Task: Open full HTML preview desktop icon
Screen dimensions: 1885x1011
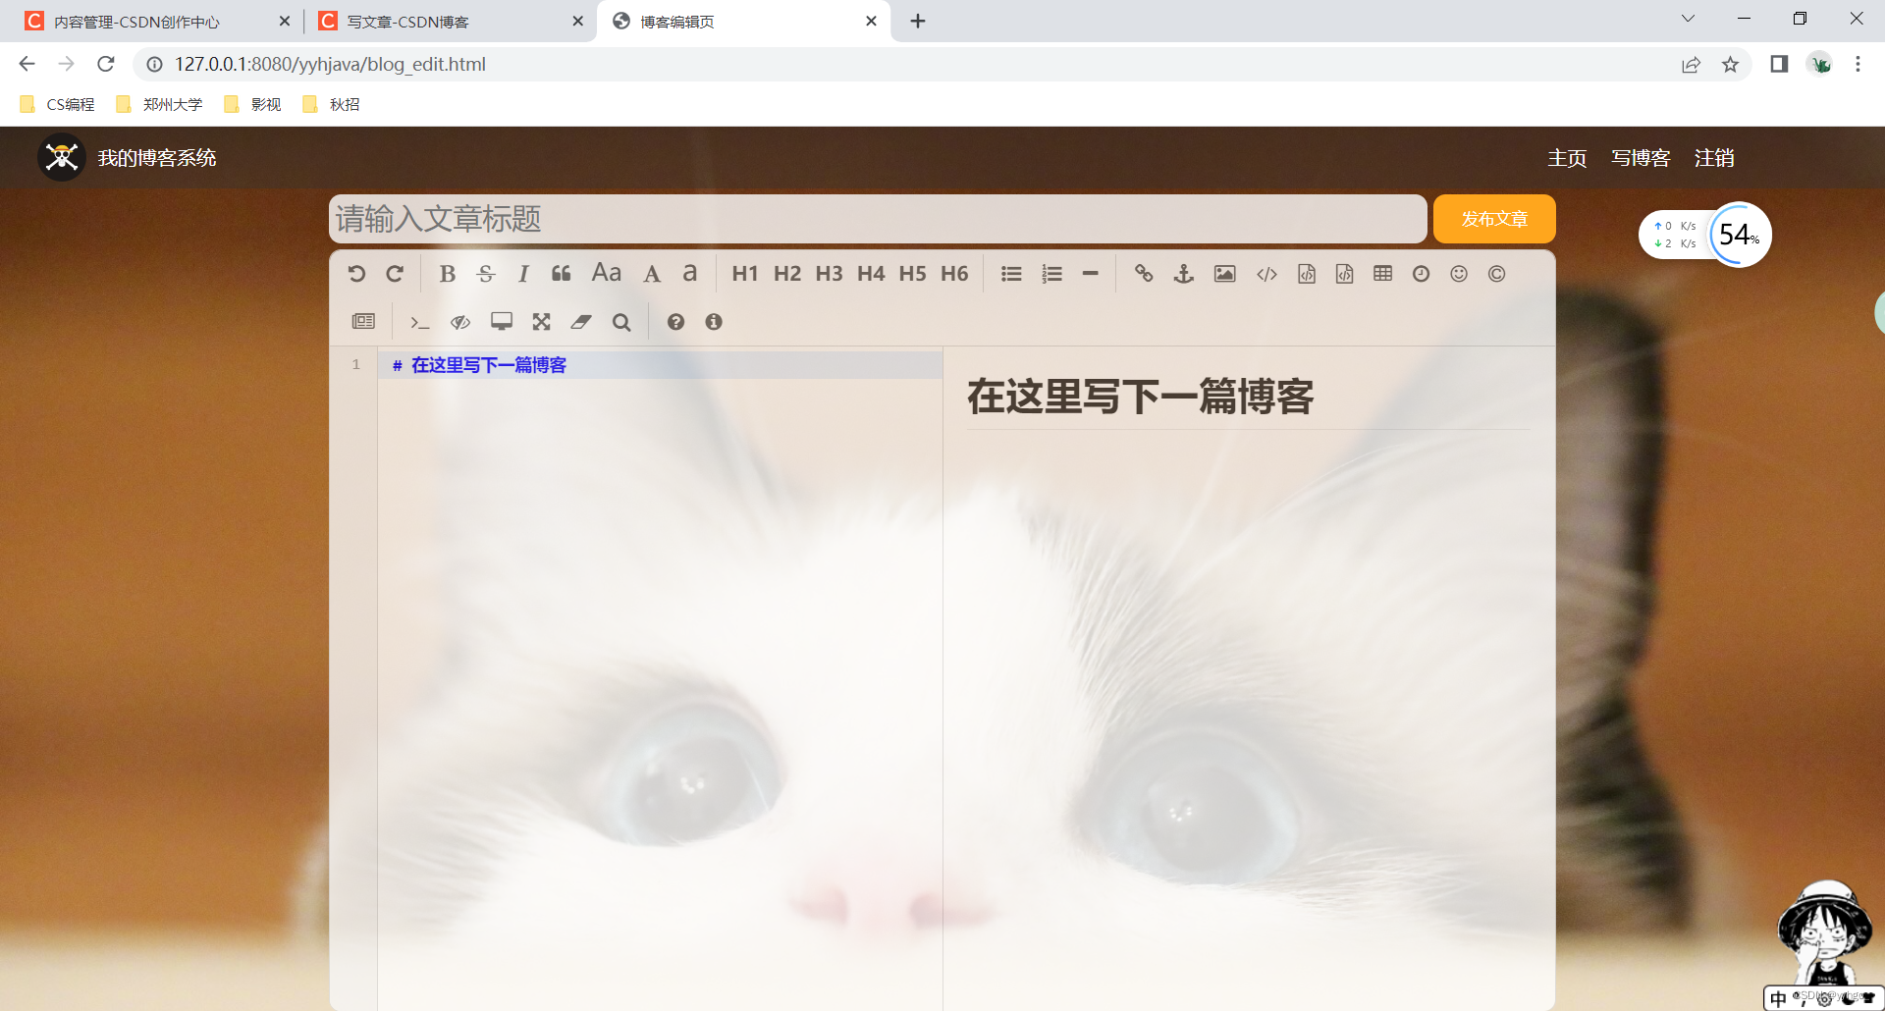Action: (x=502, y=321)
